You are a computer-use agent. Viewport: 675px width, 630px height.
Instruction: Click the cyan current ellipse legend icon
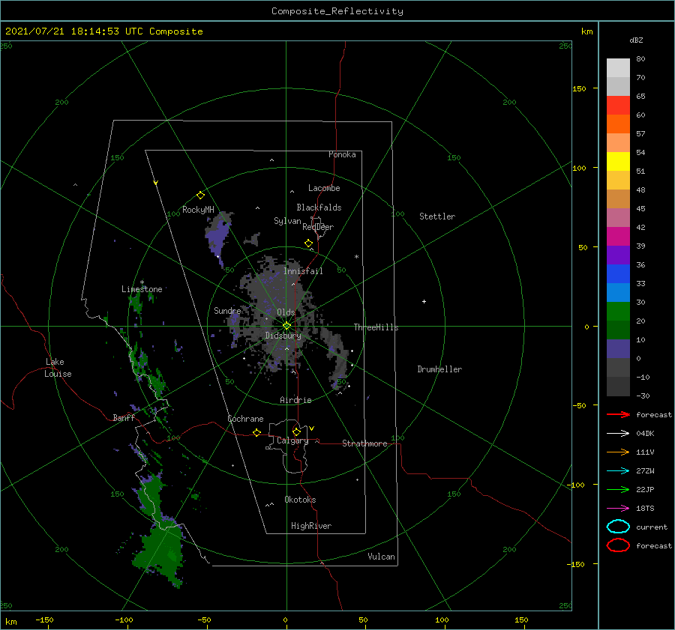pyautogui.click(x=618, y=527)
